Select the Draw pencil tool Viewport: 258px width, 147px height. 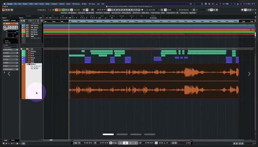114,10
